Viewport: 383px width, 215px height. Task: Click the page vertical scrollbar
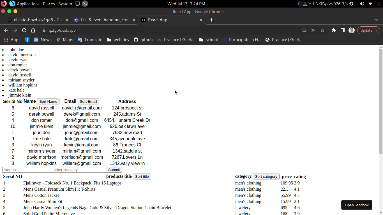pos(381,101)
